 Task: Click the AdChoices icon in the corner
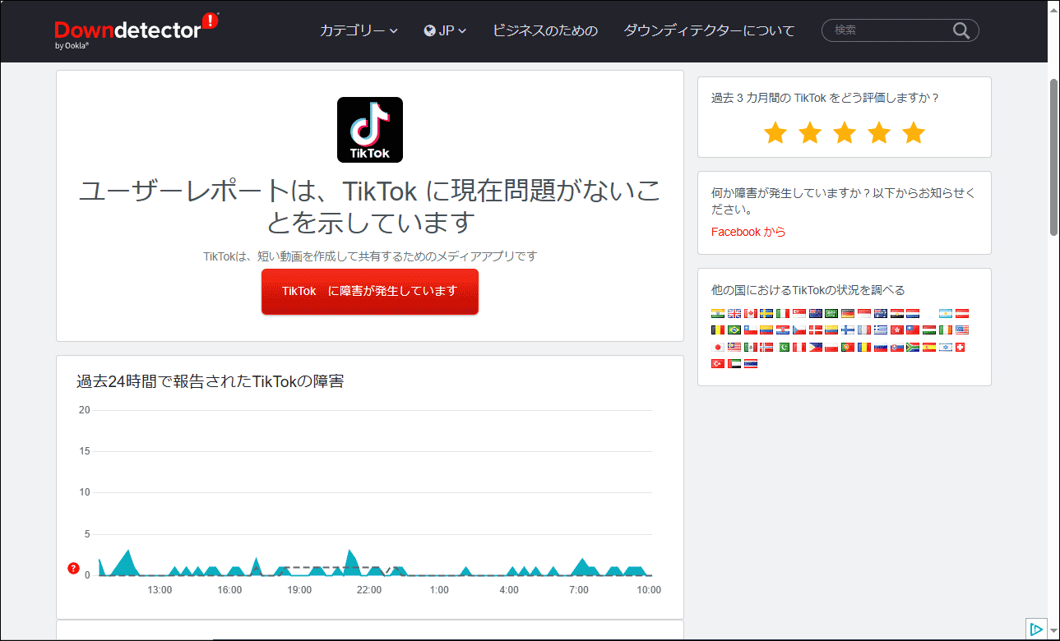tap(1036, 629)
